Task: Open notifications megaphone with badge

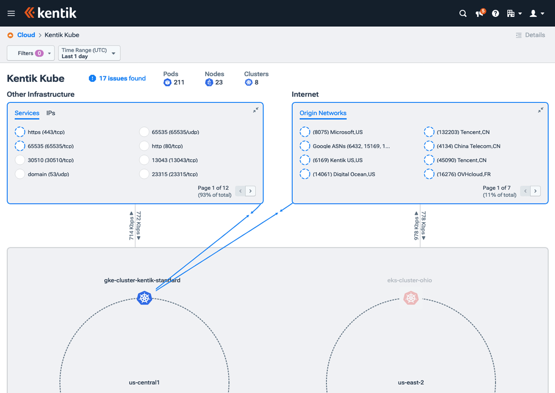Action: click(479, 13)
